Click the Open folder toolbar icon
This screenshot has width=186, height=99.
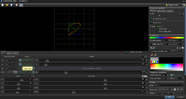tap(7, 5)
